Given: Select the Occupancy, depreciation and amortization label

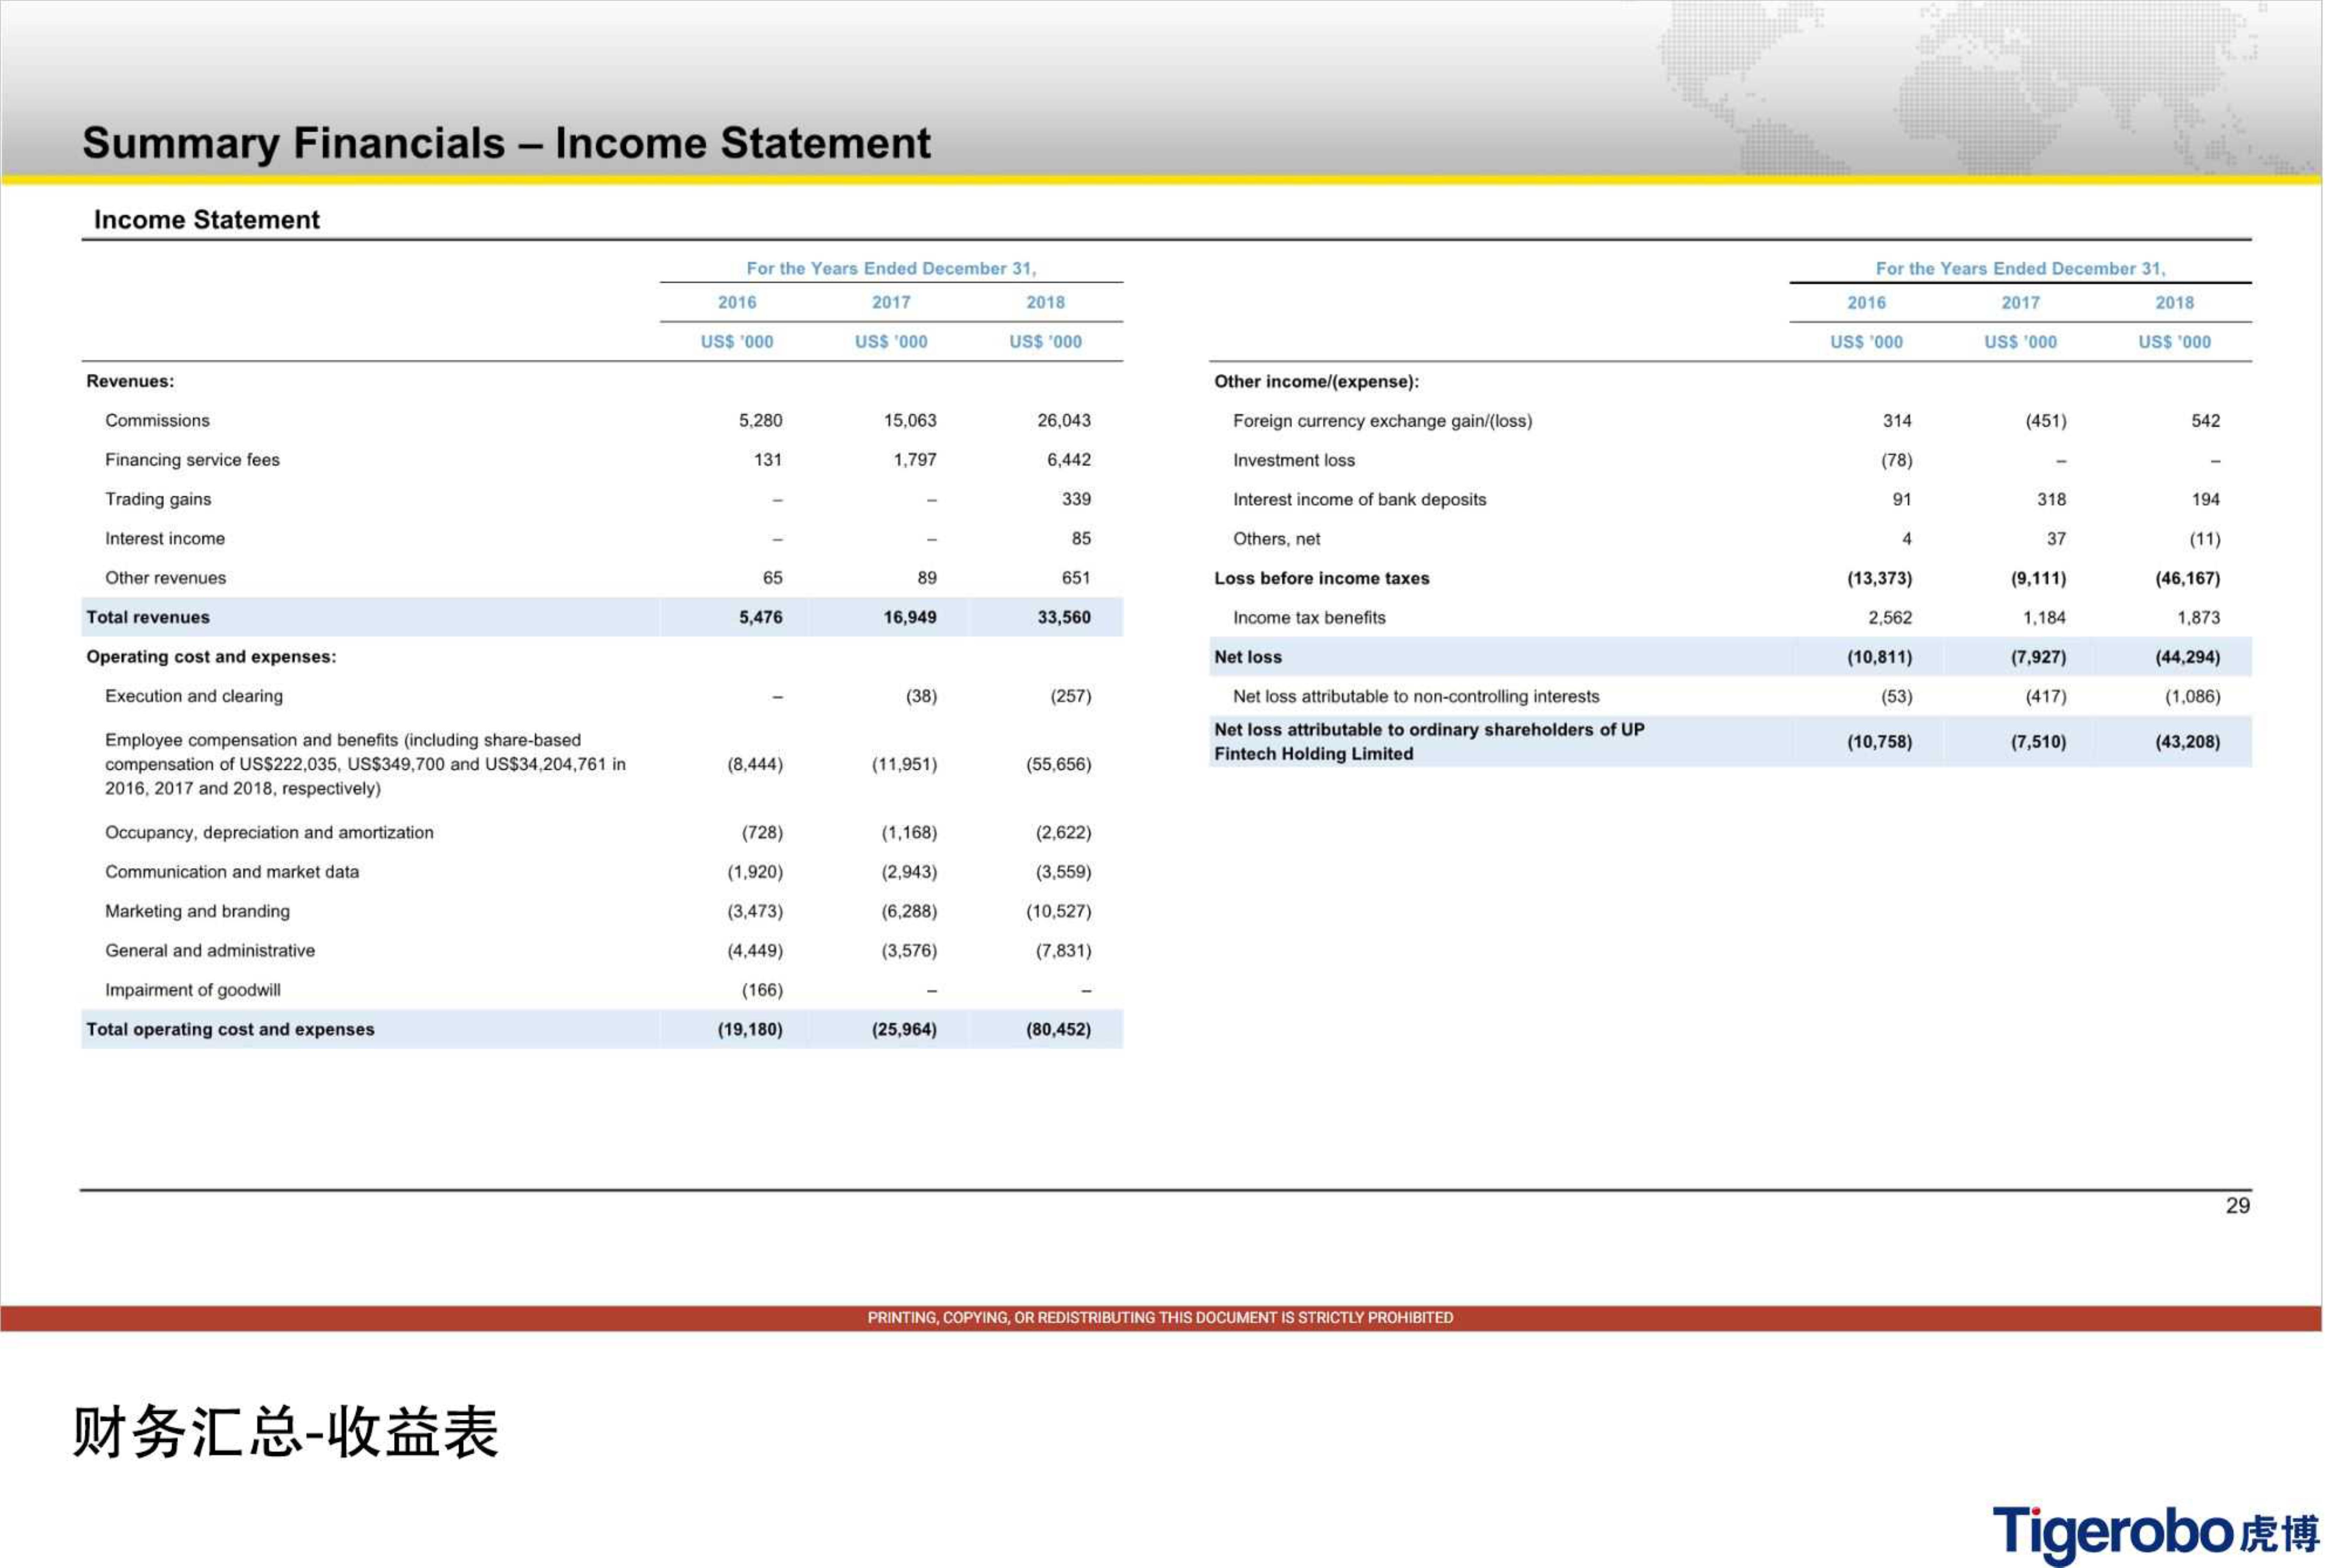Looking at the screenshot, I should click(x=269, y=833).
